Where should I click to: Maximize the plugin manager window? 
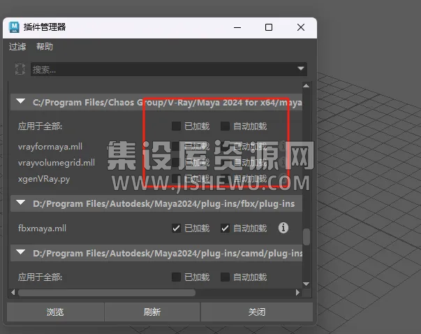pyautogui.click(x=269, y=27)
